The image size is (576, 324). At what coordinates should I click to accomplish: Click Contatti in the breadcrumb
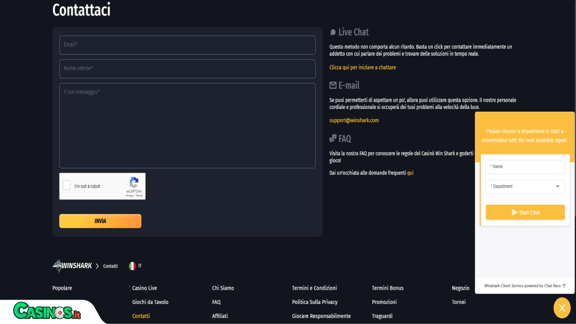(110, 266)
